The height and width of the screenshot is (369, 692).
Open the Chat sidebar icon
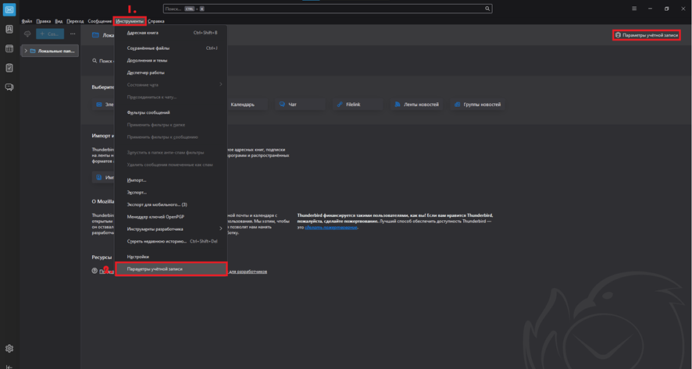point(9,87)
